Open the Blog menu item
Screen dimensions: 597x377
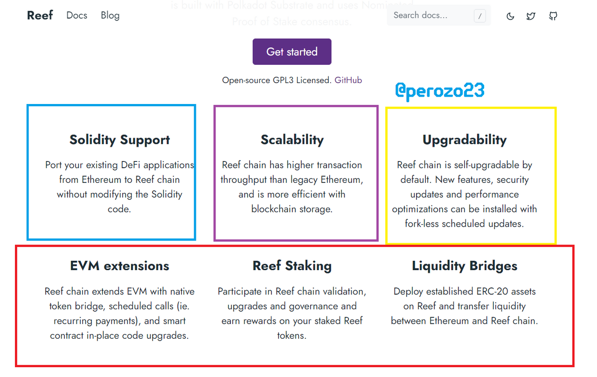click(x=110, y=15)
